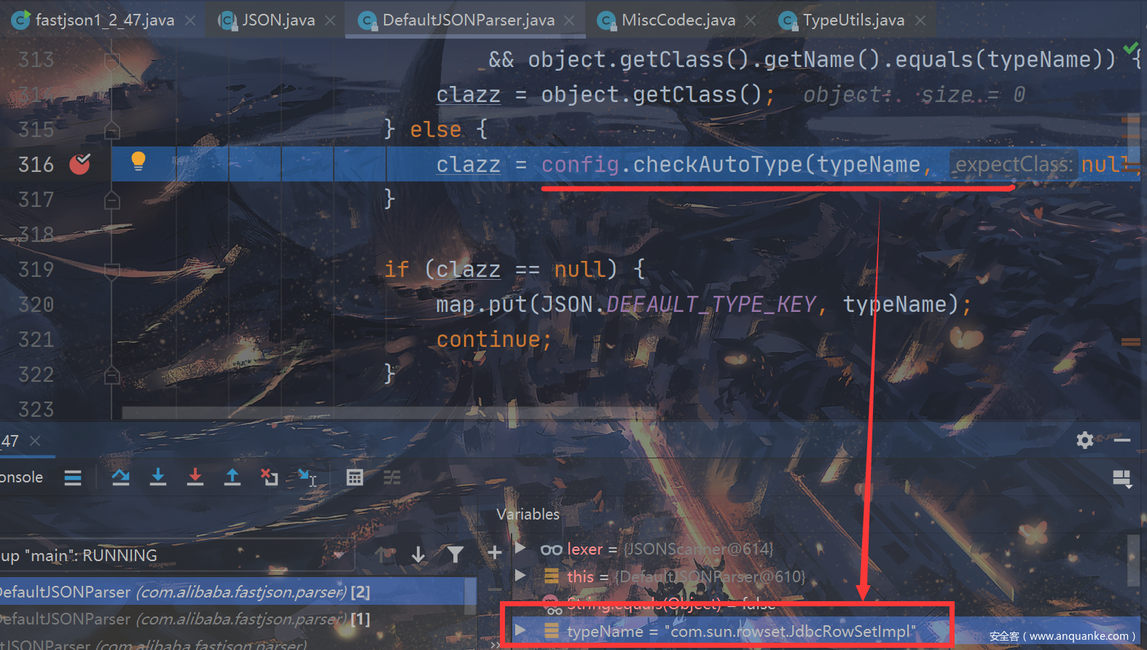Click the Drop Frame icon
This screenshot has height=650, width=1147.
click(x=270, y=477)
